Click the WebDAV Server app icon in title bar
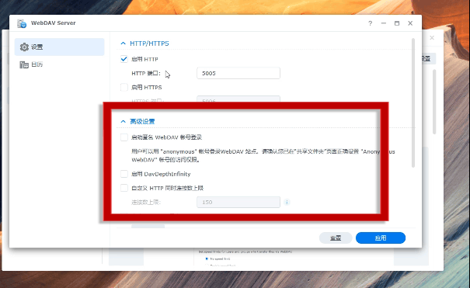This screenshot has width=470, height=288. coord(22,23)
